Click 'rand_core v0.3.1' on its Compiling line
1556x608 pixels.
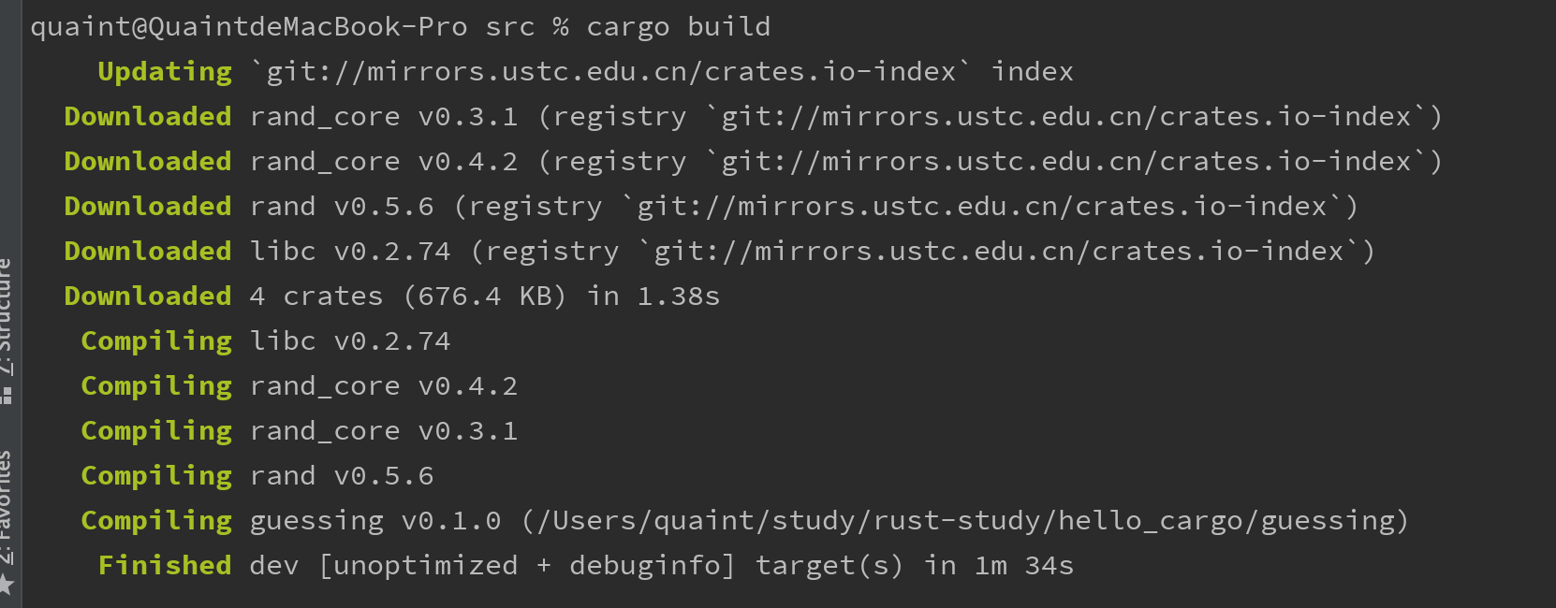[x=384, y=431]
